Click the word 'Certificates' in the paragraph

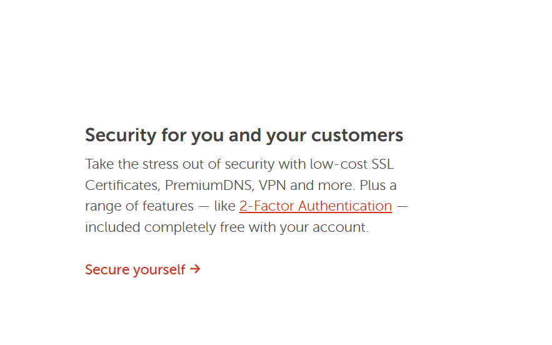(x=122, y=186)
